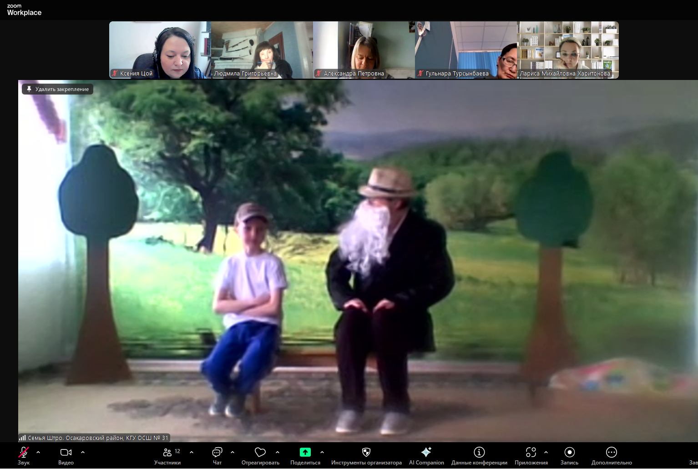Expand share options arrow beside Поделиться

coord(322,452)
